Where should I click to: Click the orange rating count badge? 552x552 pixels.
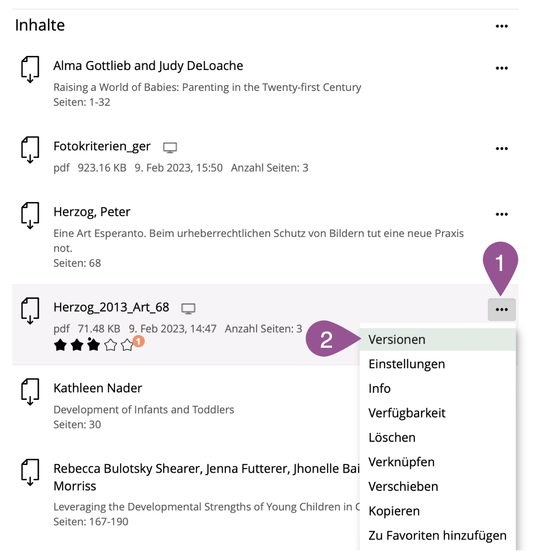(x=138, y=341)
